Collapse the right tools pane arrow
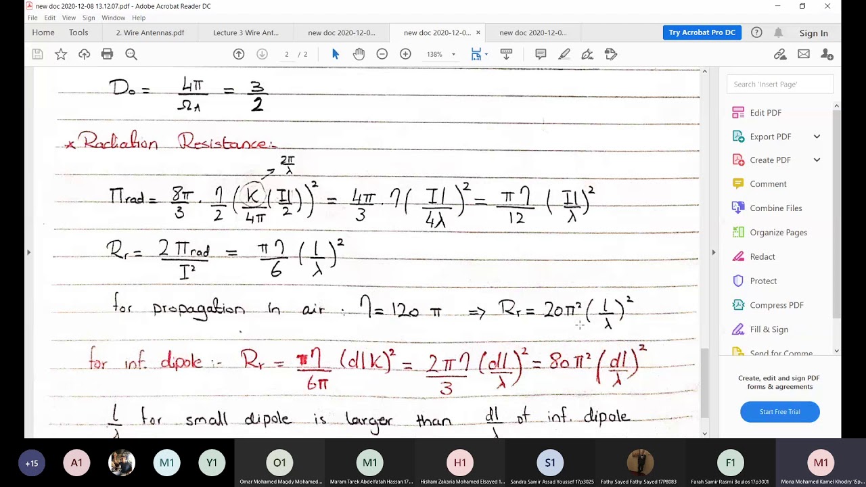The height and width of the screenshot is (487, 866). click(x=713, y=252)
